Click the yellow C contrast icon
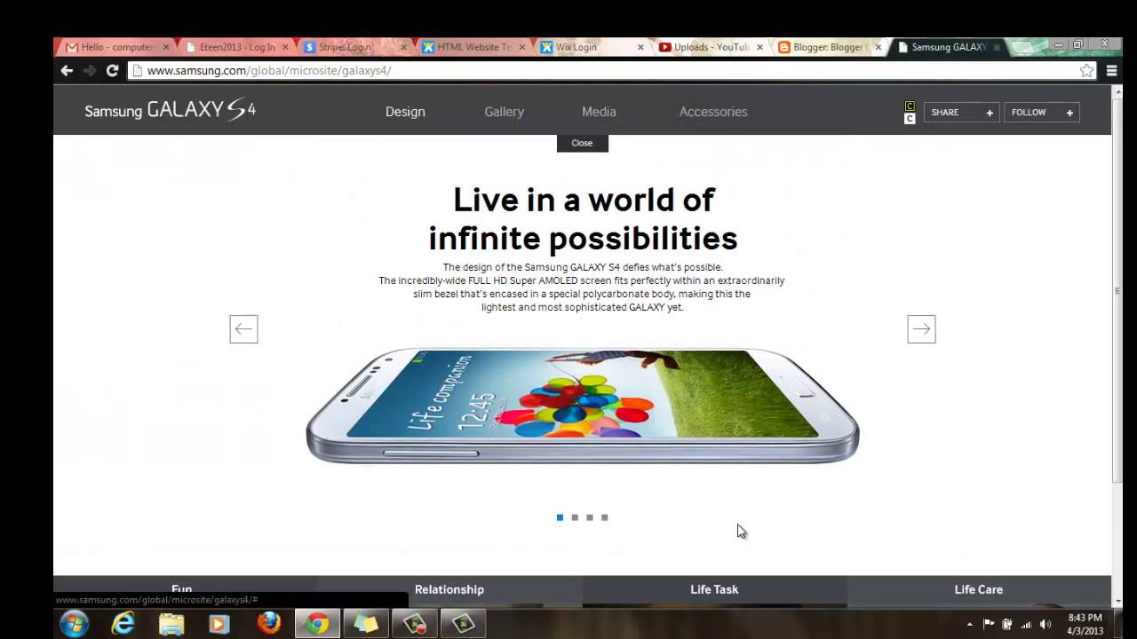This screenshot has height=639, width=1137. (x=910, y=106)
